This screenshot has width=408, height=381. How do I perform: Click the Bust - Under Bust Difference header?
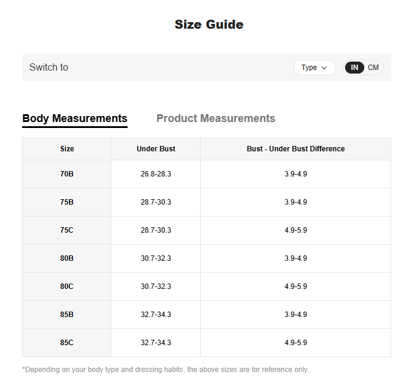(x=295, y=149)
